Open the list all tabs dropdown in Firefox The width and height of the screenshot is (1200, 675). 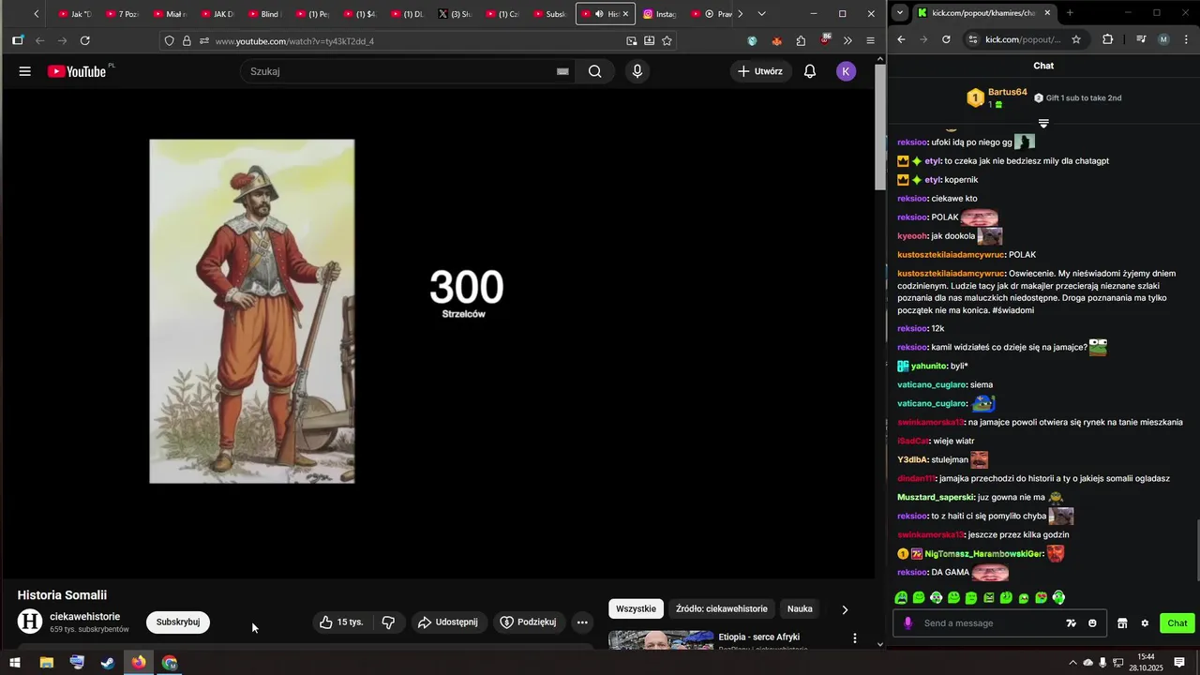(761, 14)
